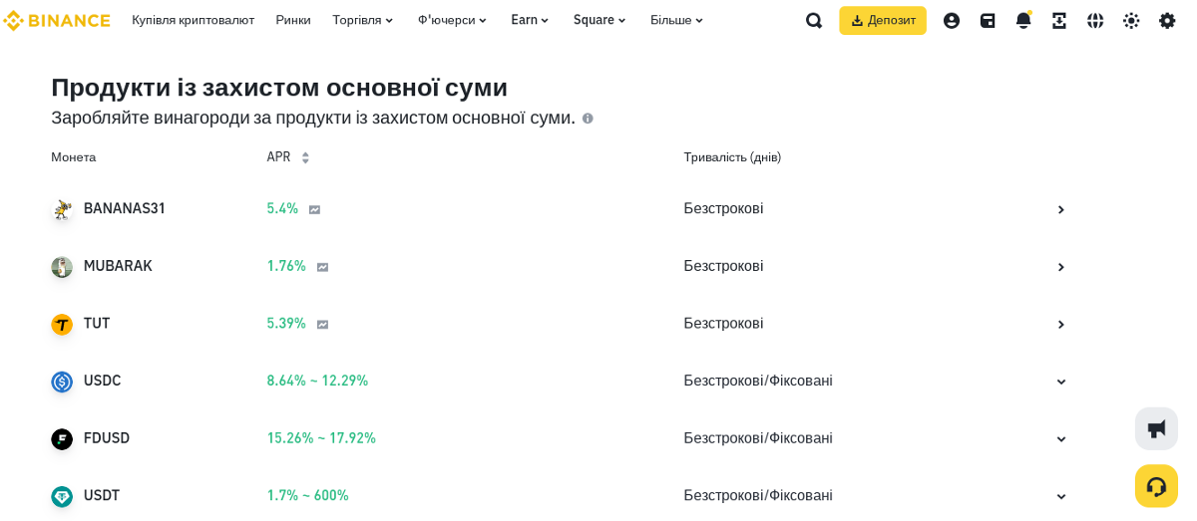1197x521 pixels.
Task: Open the wallet icon in header
Action: click(x=988, y=20)
